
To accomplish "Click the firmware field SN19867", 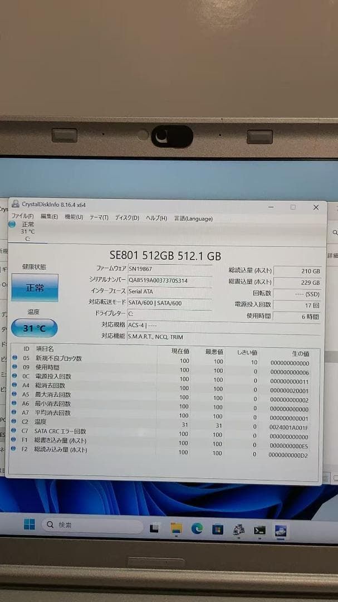I will [x=169, y=269].
